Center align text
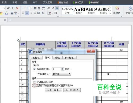 (x=27, y=13)
